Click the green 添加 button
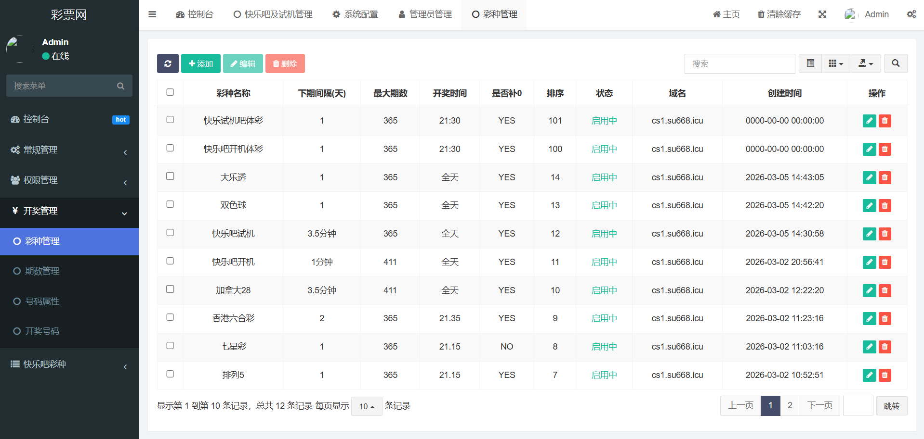 point(200,63)
